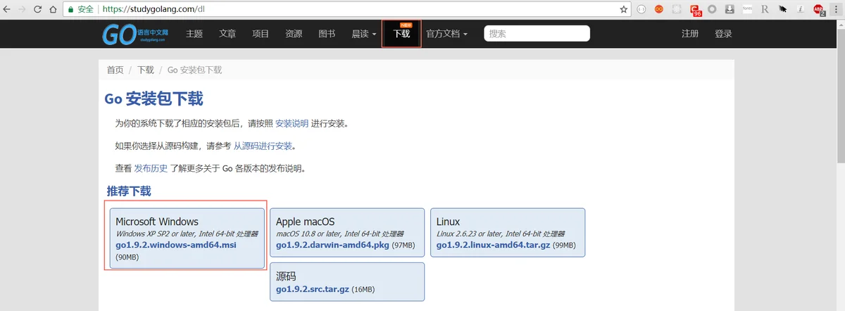Expand the 晨读 dropdown menu
The height and width of the screenshot is (311, 845).
click(364, 34)
